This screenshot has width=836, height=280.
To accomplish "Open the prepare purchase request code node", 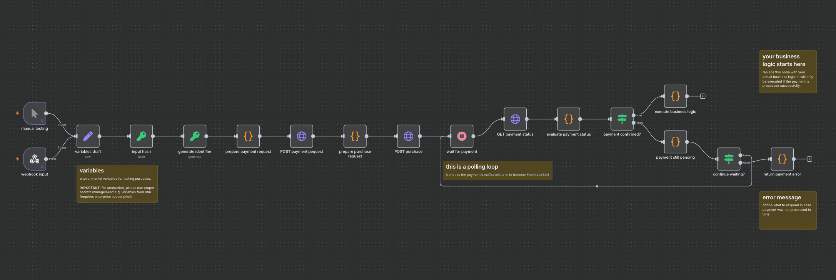I will [x=355, y=136].
